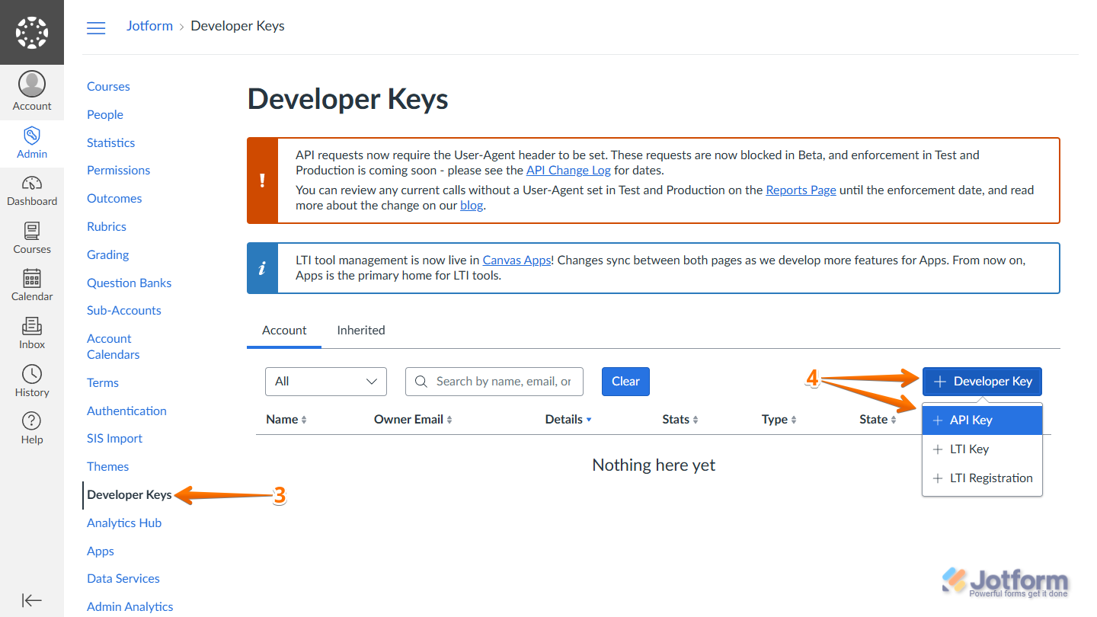Sort the table by Name column

(286, 420)
